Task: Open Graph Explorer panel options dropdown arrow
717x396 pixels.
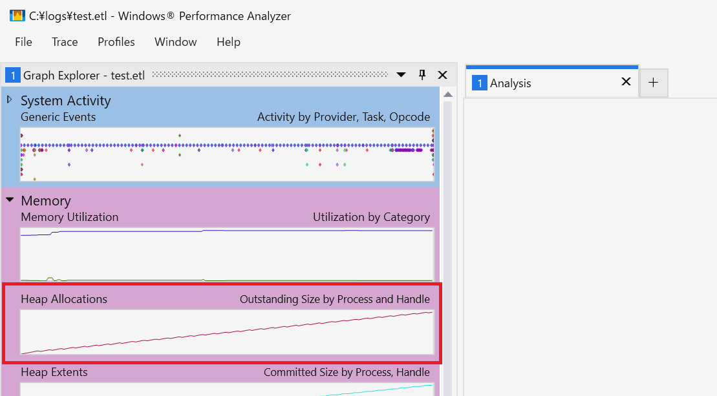Action: pos(401,75)
